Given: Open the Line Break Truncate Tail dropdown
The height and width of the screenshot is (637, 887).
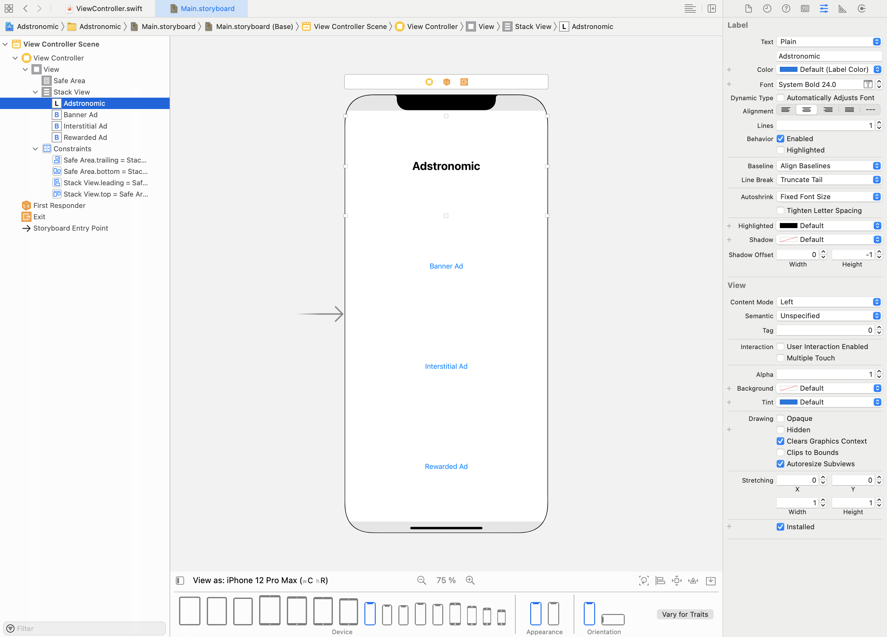Looking at the screenshot, I should [x=829, y=180].
